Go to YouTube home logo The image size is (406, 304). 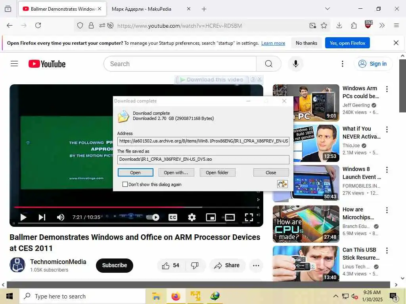pyautogui.click(x=47, y=64)
